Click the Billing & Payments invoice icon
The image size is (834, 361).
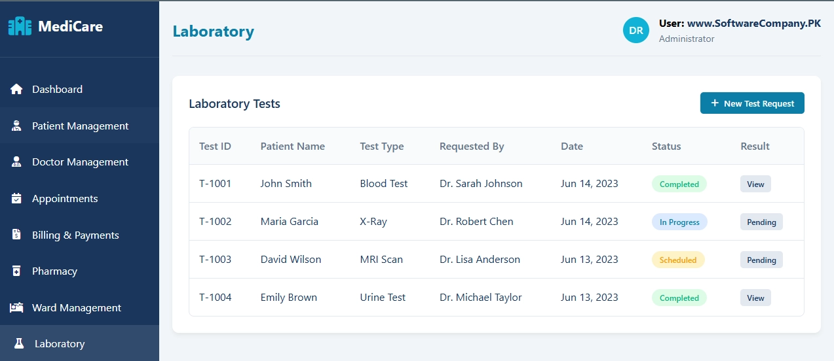pos(17,235)
